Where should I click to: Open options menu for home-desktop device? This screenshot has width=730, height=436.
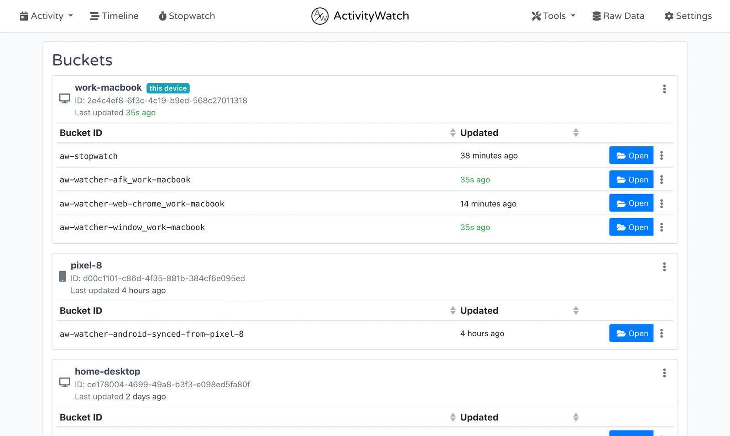click(664, 373)
